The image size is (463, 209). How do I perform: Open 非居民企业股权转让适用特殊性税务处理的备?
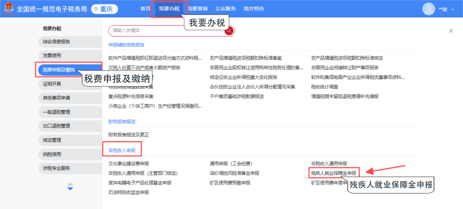(x=257, y=68)
